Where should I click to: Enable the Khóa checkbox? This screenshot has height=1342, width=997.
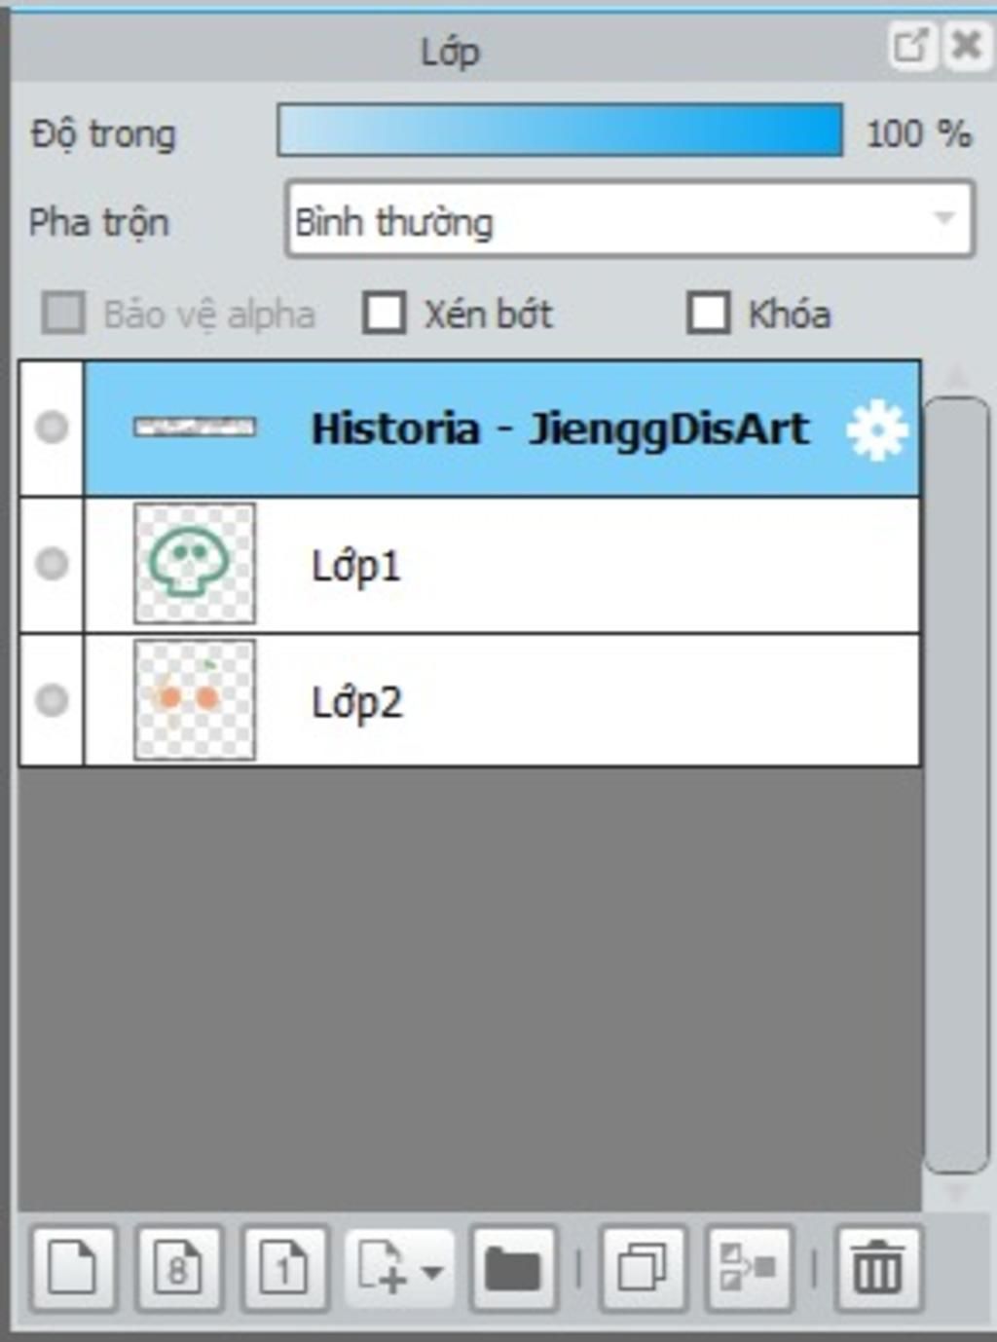[x=708, y=314]
